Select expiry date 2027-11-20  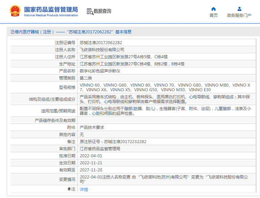[91, 170]
